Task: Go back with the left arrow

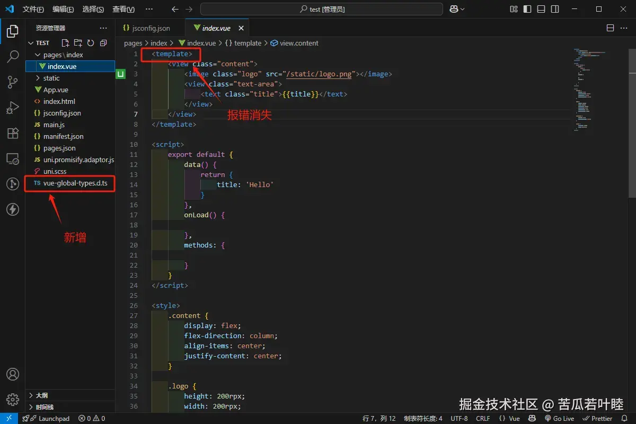Action: point(175,9)
